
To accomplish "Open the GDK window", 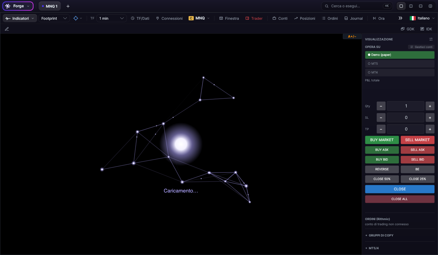I will pyautogui.click(x=408, y=29).
